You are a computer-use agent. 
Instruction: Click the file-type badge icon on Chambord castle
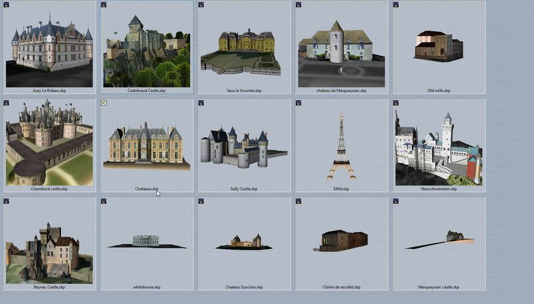coord(6,103)
